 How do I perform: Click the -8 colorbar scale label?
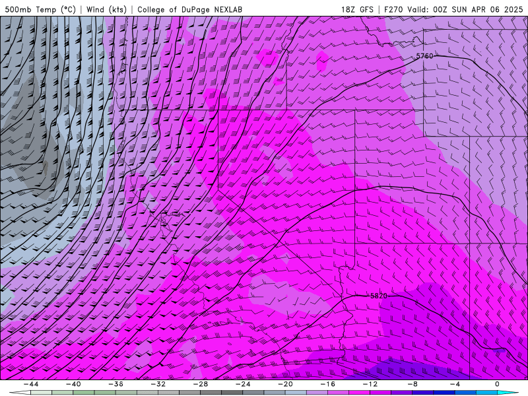[412, 384]
